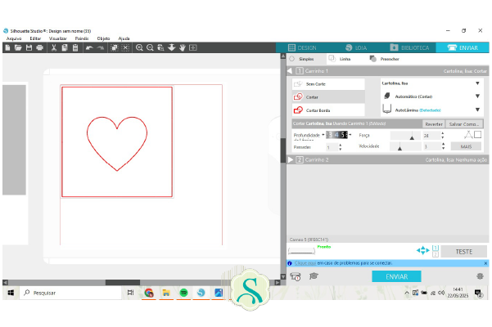Select the Linha send mode tab
This screenshot has width=492, height=327.
coord(340,59)
